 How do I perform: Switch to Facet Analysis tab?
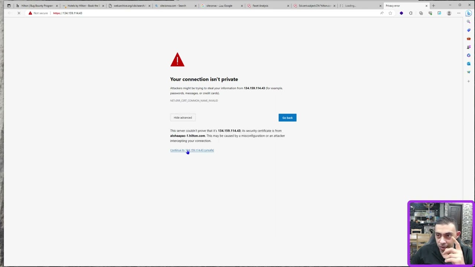[x=268, y=6]
